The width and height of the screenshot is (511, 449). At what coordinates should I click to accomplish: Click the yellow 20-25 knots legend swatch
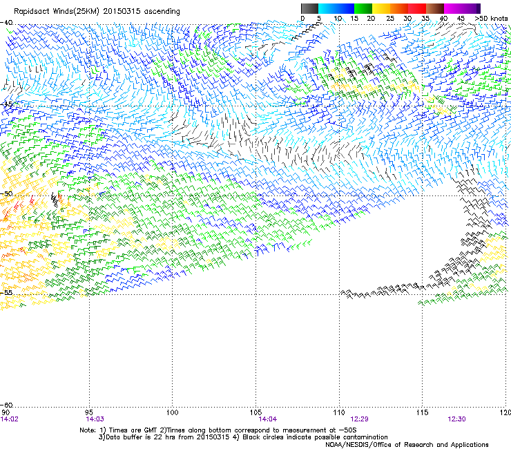point(381,8)
